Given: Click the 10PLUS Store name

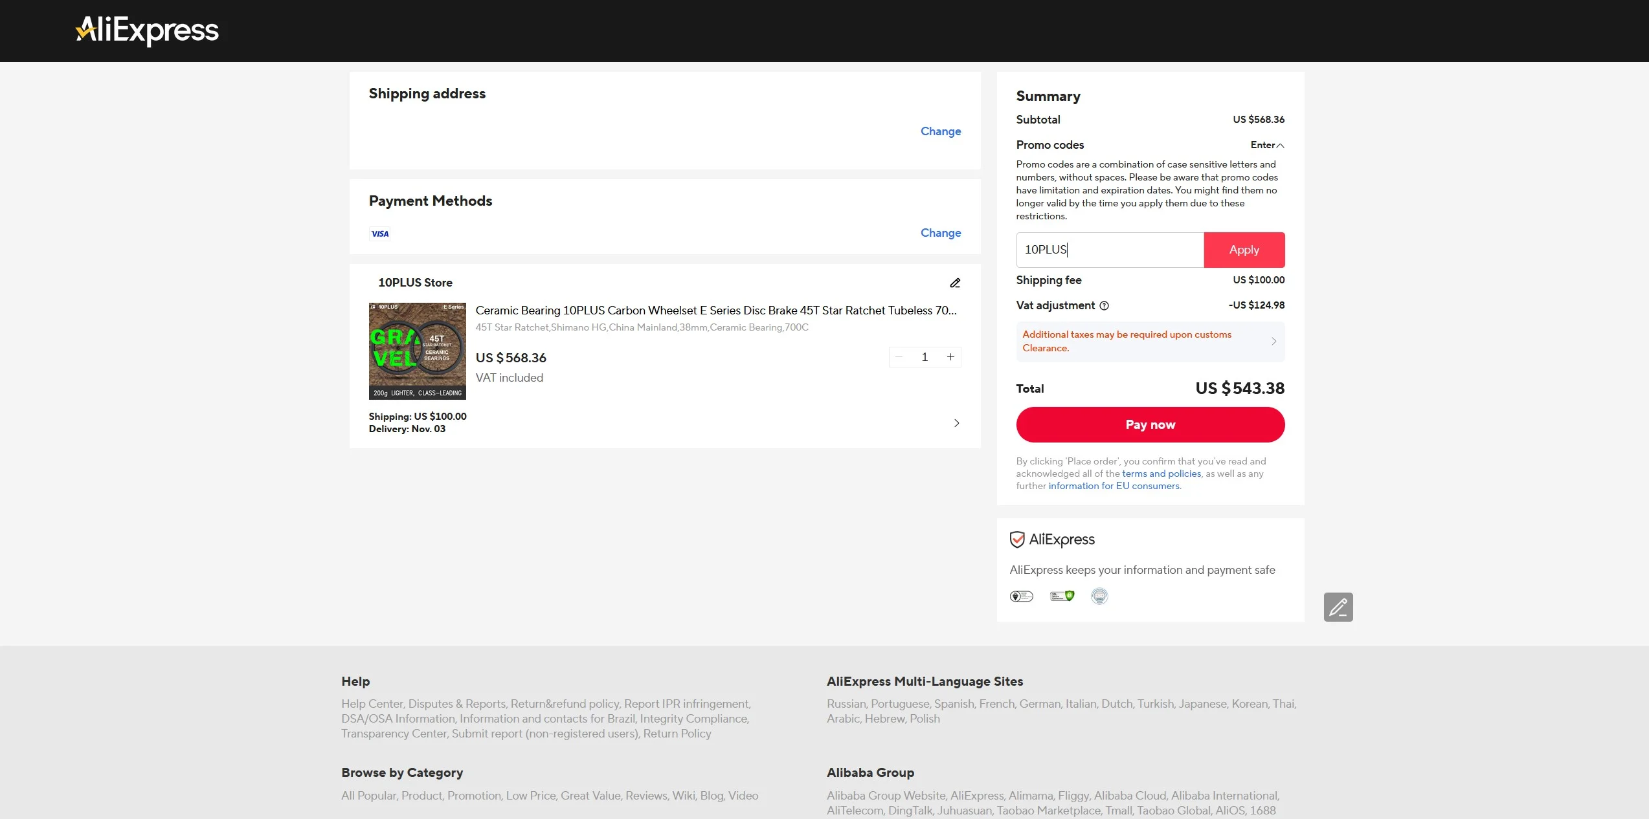Looking at the screenshot, I should point(416,283).
